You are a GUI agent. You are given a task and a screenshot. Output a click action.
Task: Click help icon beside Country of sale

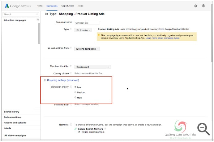point(71,73)
